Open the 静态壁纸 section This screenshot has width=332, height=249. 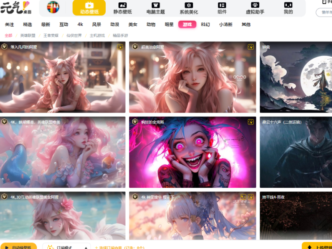(123, 8)
